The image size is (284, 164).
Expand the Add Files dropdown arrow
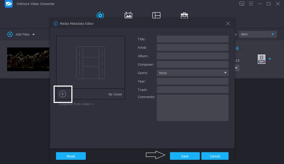click(34, 34)
